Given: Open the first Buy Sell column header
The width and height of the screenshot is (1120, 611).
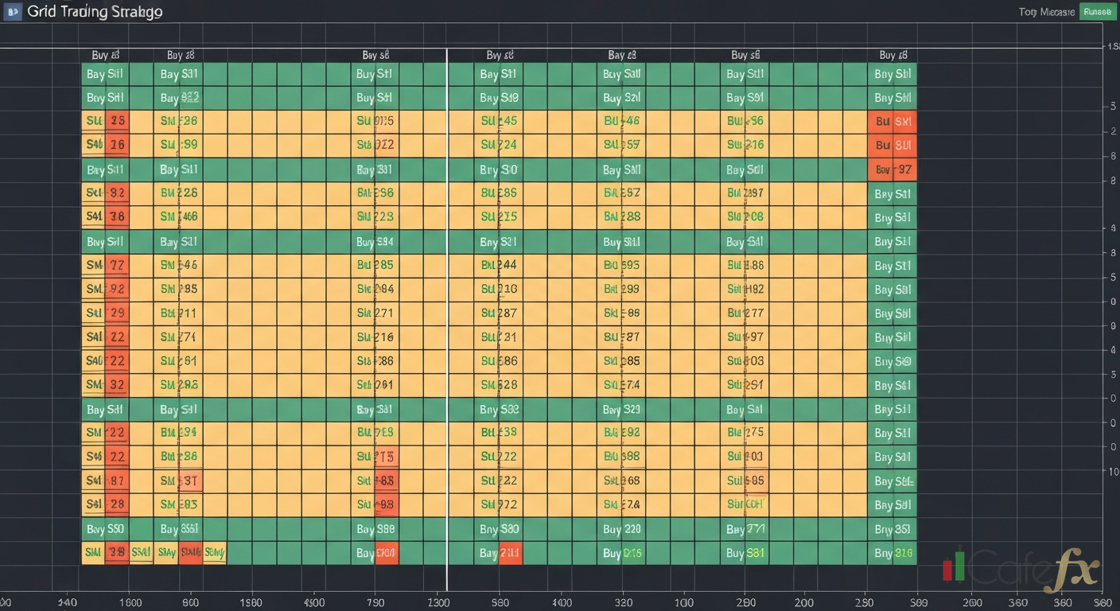Looking at the screenshot, I should coord(106,55).
